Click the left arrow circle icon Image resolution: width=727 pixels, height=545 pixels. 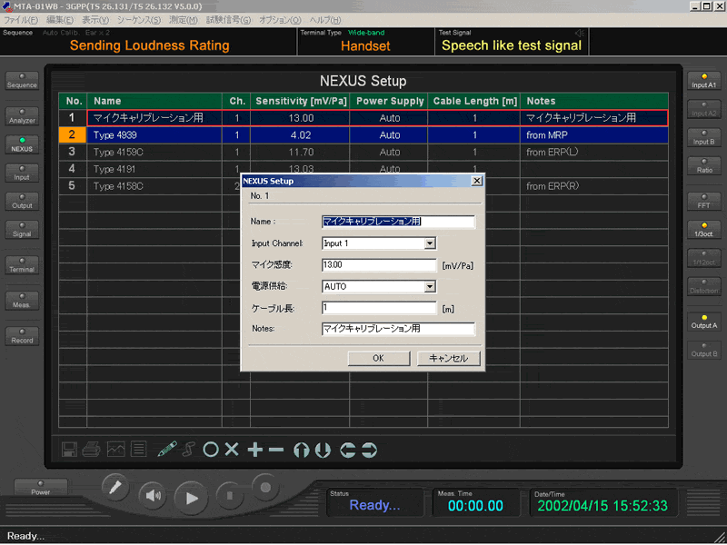pyautogui.click(x=348, y=450)
